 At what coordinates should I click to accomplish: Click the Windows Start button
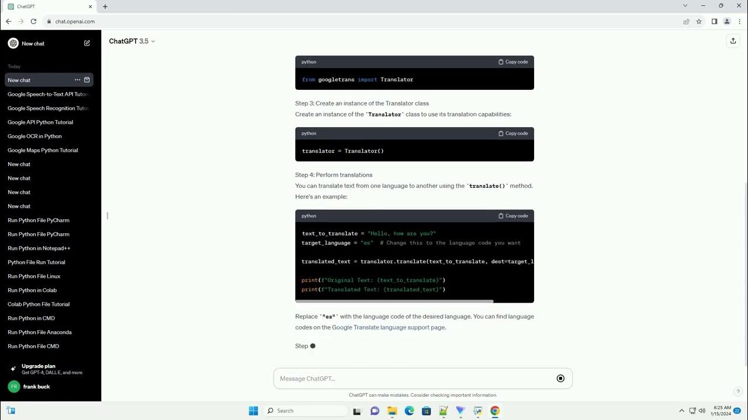tap(253, 411)
